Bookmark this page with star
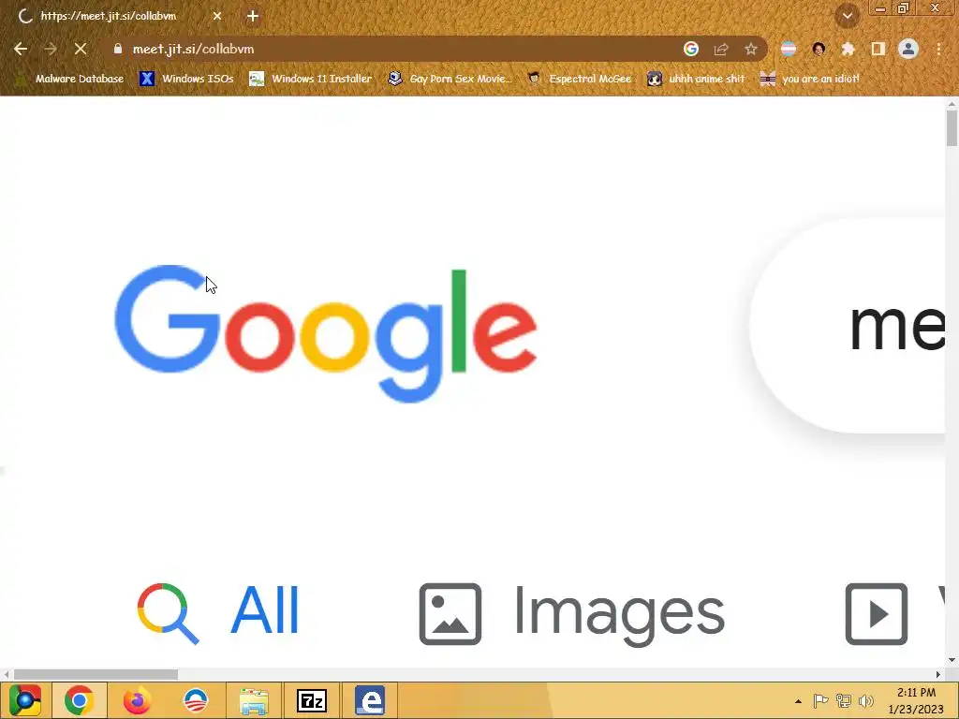 coord(751,49)
